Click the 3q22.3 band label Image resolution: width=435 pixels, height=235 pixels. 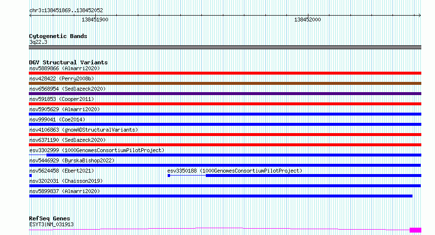(x=38, y=42)
